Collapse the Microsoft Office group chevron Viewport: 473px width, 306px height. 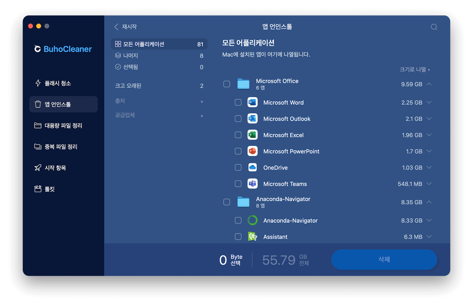429,84
